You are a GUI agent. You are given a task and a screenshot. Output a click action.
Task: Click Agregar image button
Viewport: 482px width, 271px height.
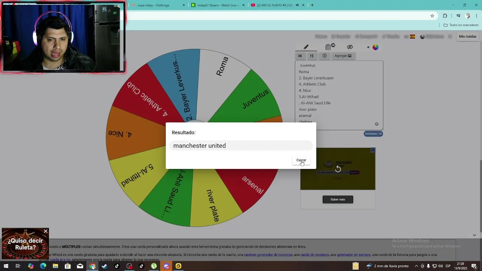point(343,56)
